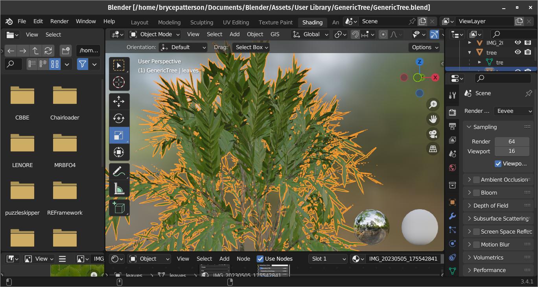Set Render samples field showing 64
Viewport: 538px width, 287px height.
(x=512, y=142)
